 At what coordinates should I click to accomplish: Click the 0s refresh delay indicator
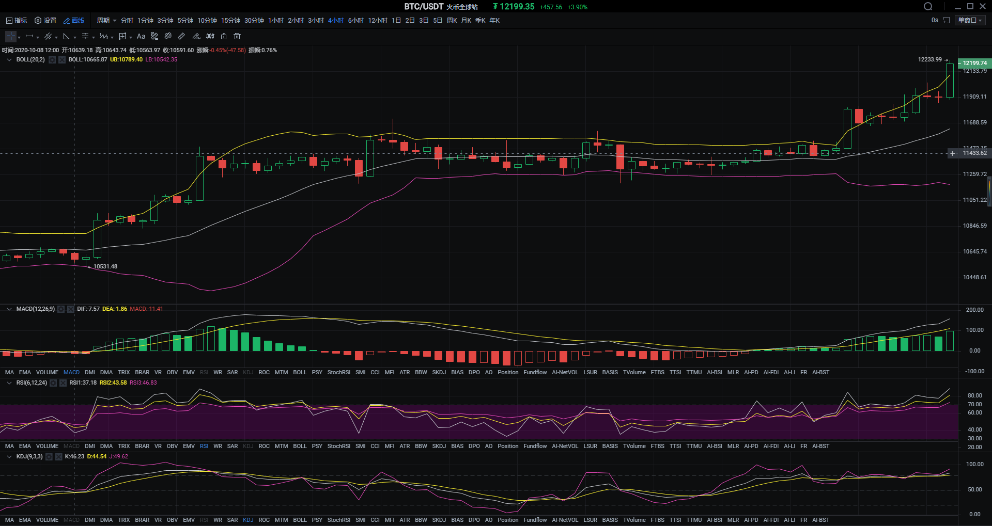click(x=935, y=20)
